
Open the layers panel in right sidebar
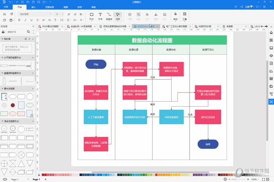click(x=271, y=56)
